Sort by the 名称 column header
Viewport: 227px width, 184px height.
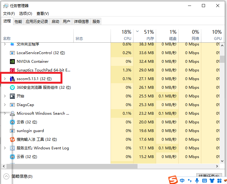[37, 36]
